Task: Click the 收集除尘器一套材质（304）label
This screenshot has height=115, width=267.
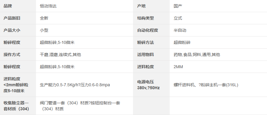Action: 16,106
